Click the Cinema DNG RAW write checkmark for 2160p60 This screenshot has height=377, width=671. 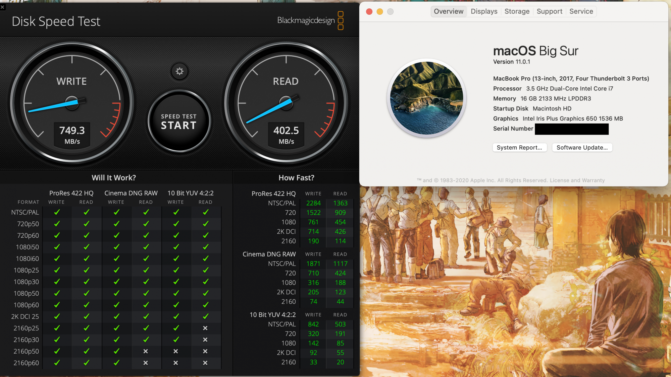116,363
